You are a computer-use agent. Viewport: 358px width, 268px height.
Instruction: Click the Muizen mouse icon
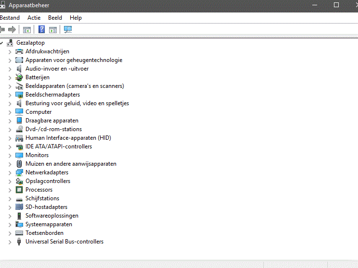pyautogui.click(x=19, y=164)
